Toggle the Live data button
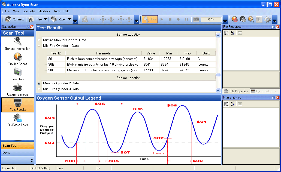Viewport: 281px width, 172px height. click(x=150, y=19)
